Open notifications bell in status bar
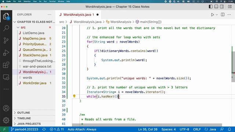Viewport: 235px width, 132px height. (x=229, y=129)
